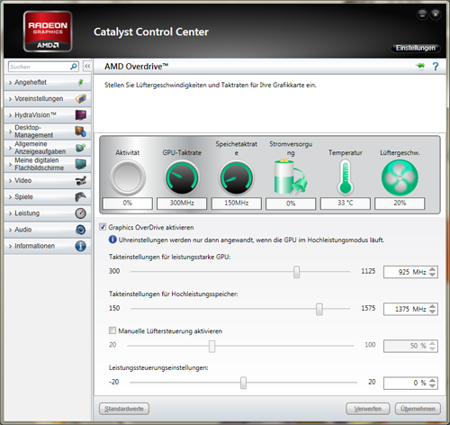Click the Radeon Graphics AMD logo
This screenshot has height=425, width=450.
point(48,32)
